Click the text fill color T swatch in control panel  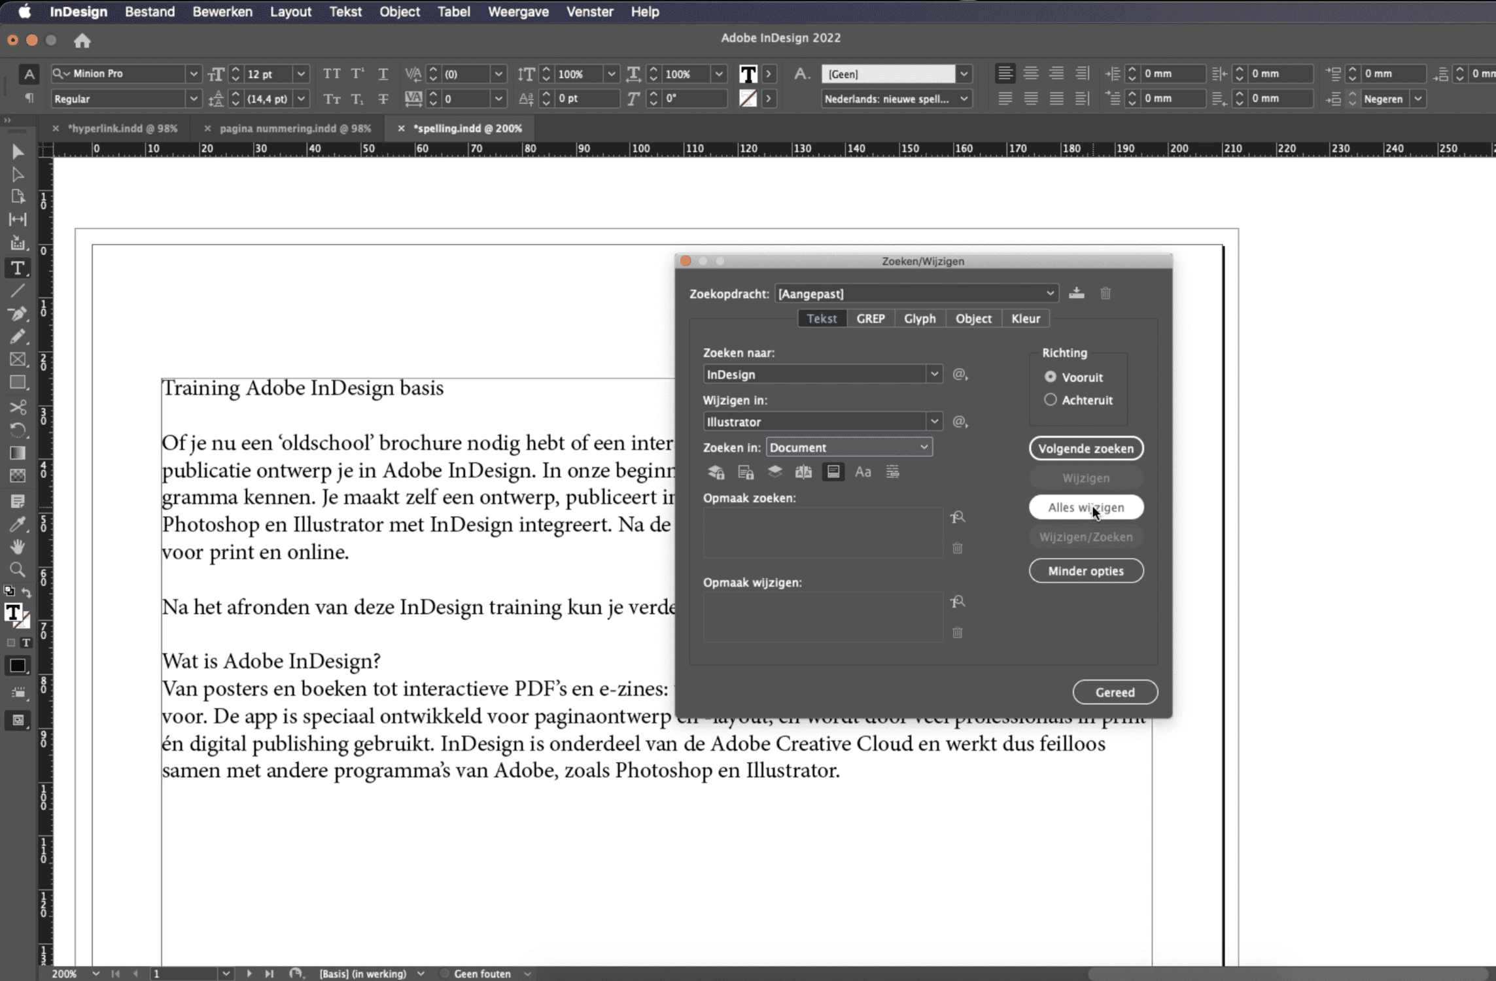pos(748,73)
